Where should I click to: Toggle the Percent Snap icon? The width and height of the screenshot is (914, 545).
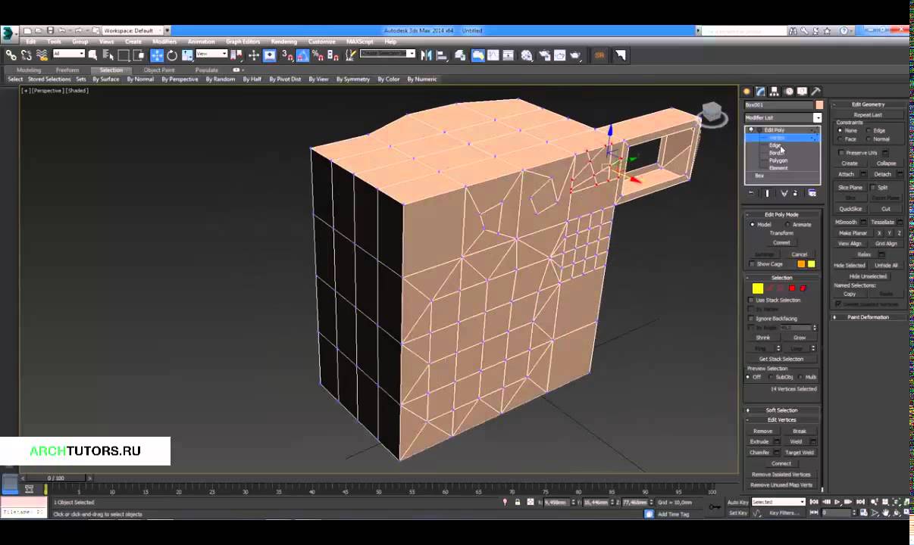coord(318,55)
